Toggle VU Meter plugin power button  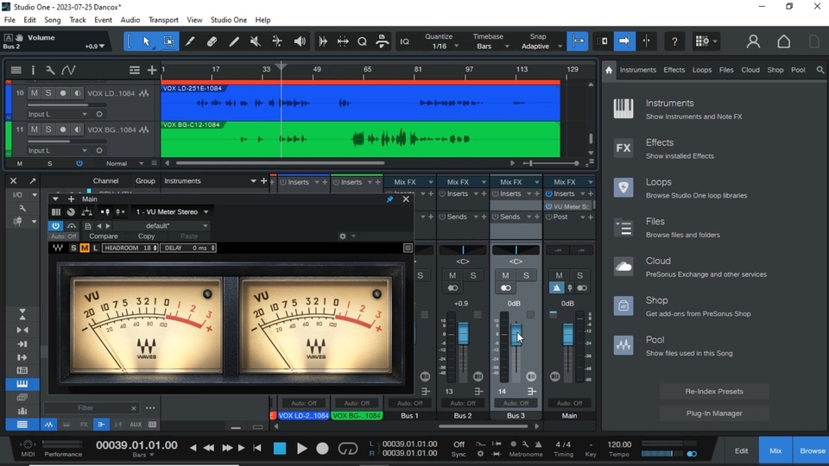coord(55,225)
